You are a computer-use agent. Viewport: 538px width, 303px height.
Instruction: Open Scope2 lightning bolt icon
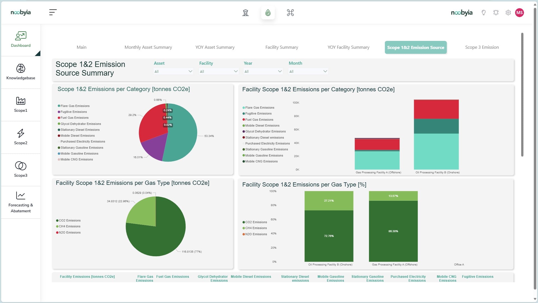coord(21,133)
